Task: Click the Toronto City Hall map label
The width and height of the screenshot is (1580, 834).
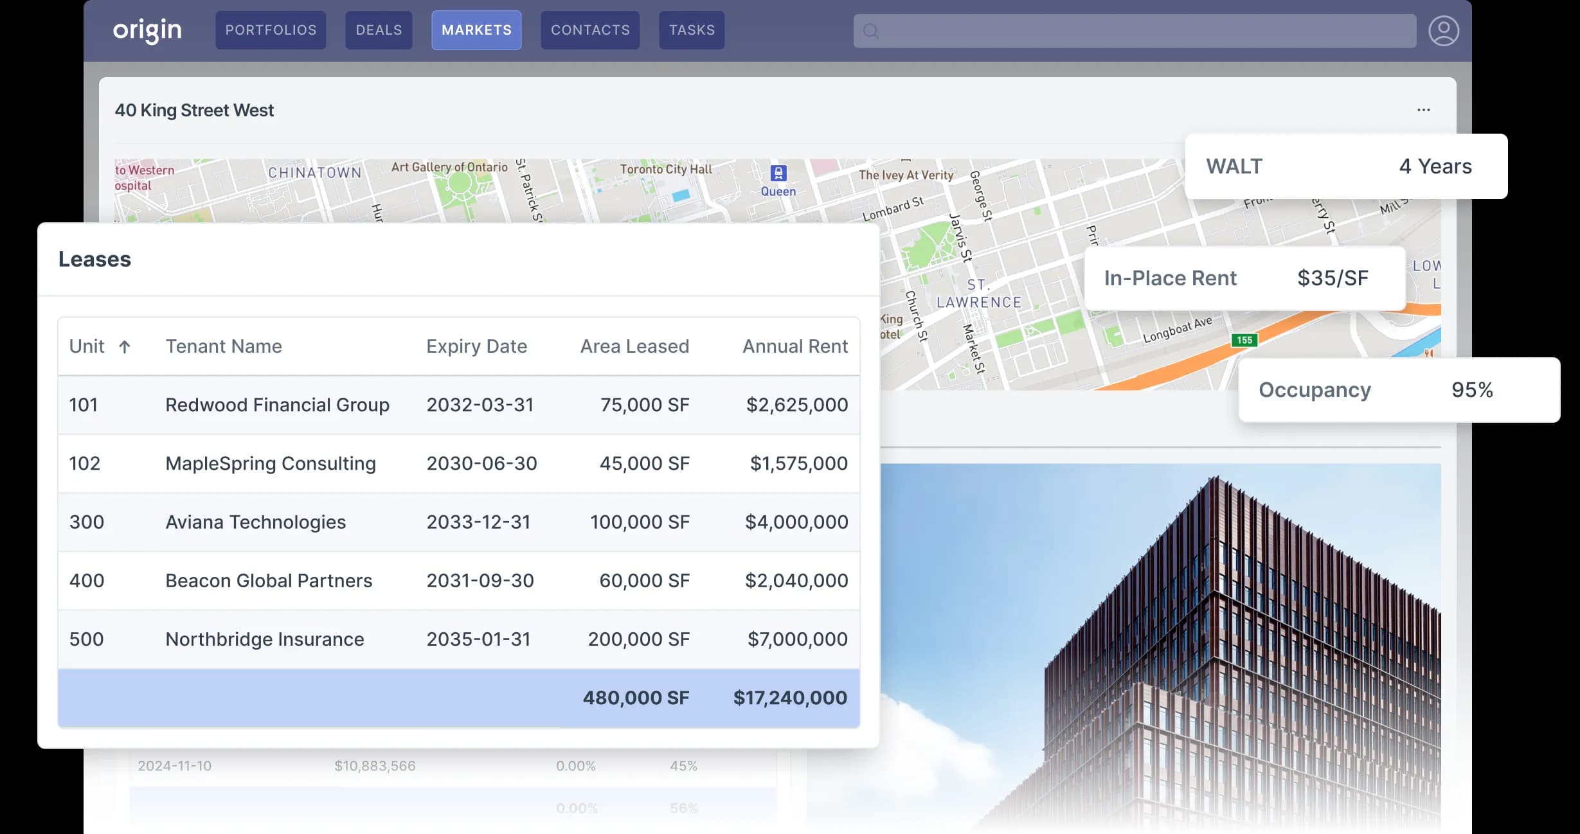Action: click(666, 169)
